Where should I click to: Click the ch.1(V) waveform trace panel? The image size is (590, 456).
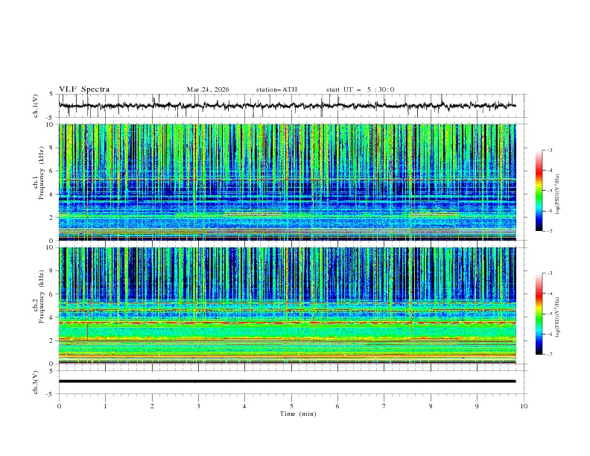point(291,106)
